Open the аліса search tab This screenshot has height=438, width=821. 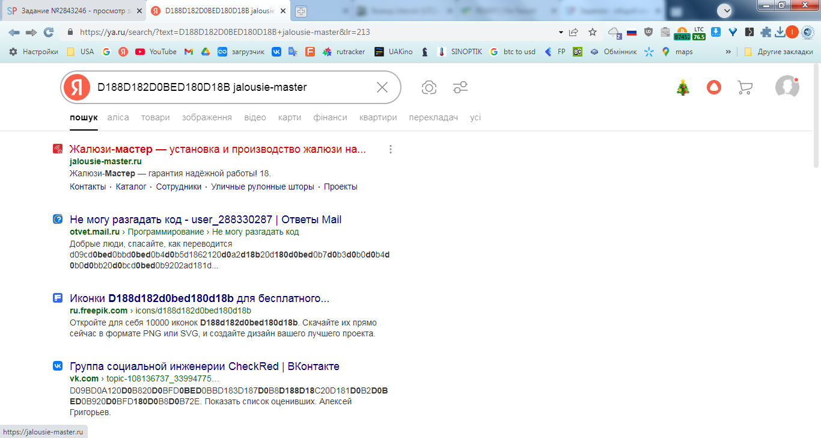(x=118, y=117)
